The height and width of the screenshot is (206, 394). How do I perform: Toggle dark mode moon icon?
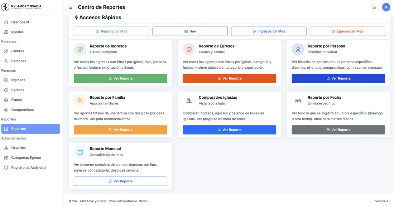tap(374, 7)
